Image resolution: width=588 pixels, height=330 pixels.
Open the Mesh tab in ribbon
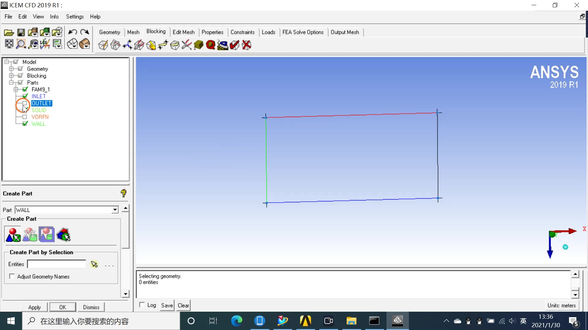(133, 32)
